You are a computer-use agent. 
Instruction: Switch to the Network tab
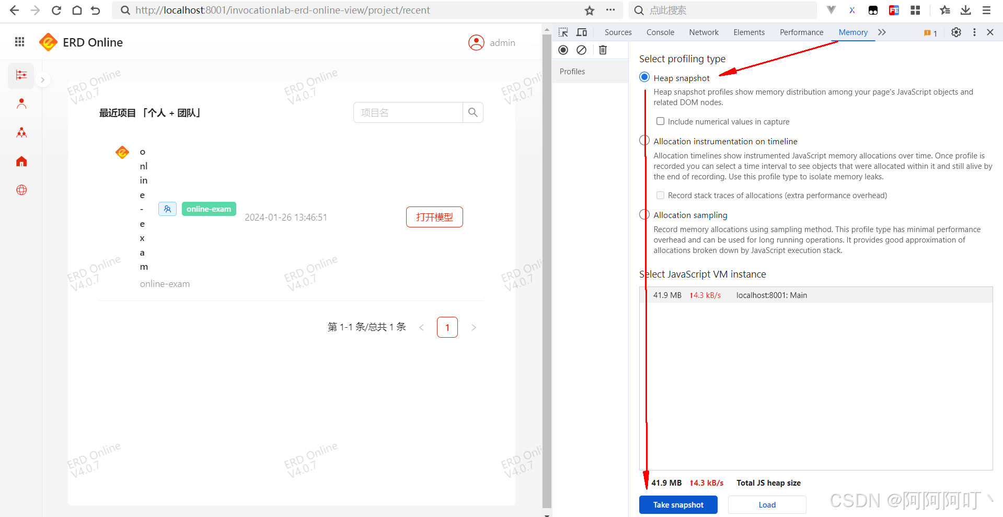(703, 32)
